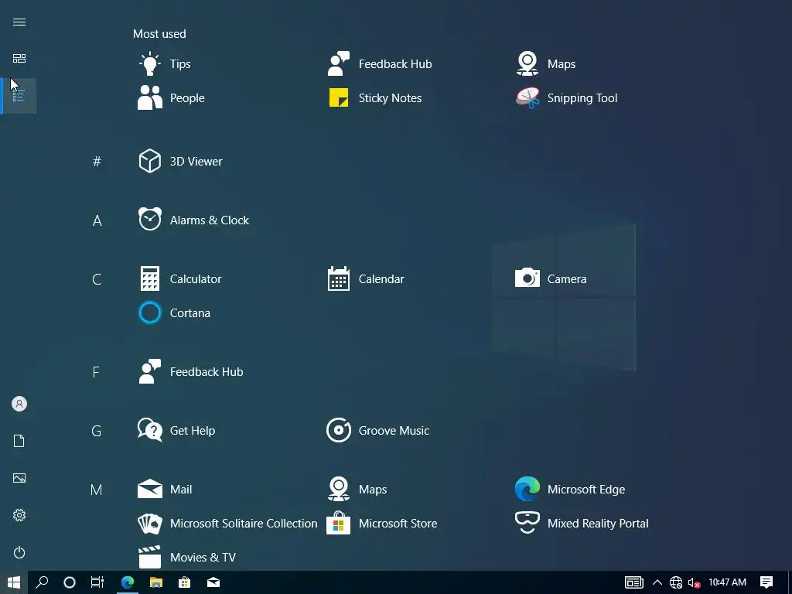Image resolution: width=792 pixels, height=594 pixels.
Task: Click the letter M group header
Action: pyautogui.click(x=97, y=490)
